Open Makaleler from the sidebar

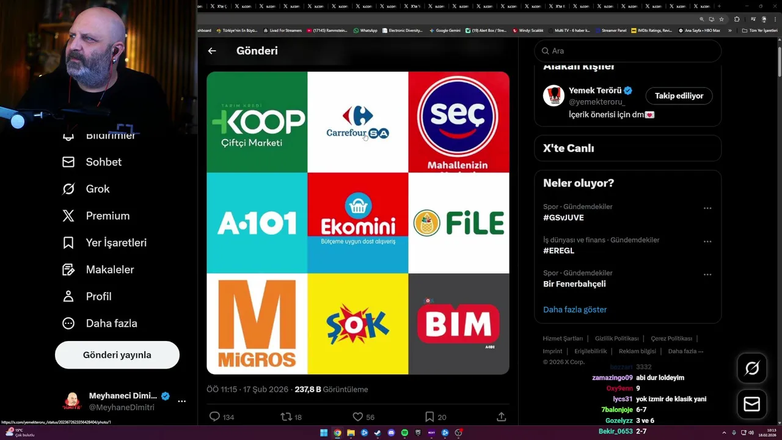[98, 269]
